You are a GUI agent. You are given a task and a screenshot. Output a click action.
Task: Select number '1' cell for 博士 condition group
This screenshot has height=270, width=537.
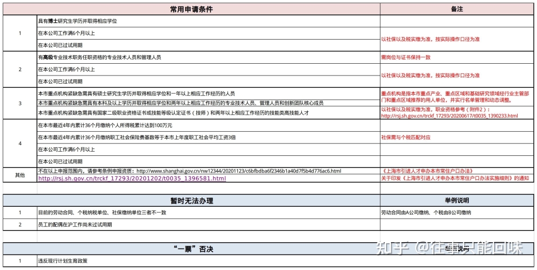pos(20,33)
